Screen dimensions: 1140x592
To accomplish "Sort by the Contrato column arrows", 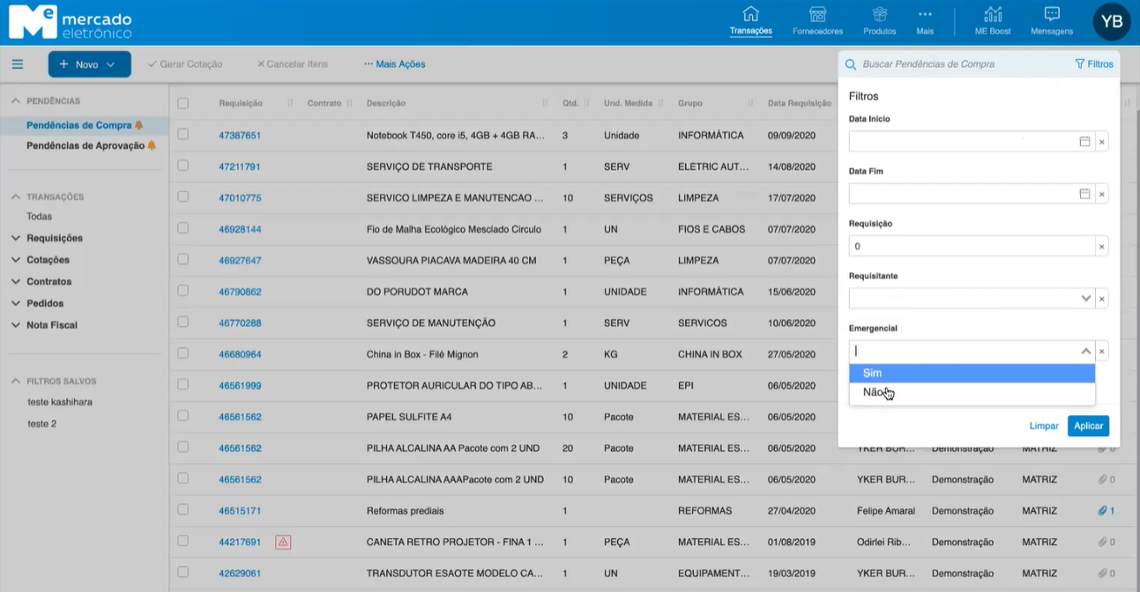I will coord(349,103).
